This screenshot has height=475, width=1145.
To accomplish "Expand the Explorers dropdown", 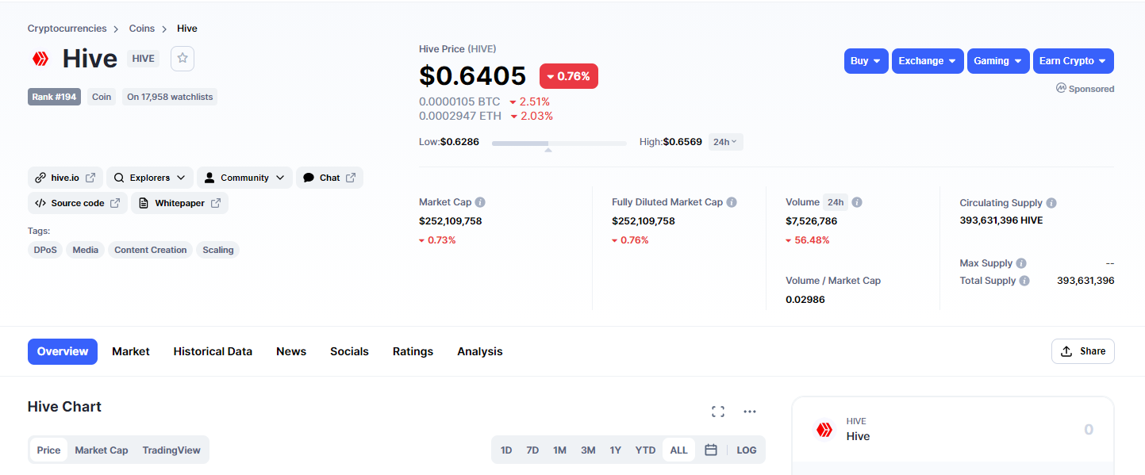I will [x=149, y=178].
